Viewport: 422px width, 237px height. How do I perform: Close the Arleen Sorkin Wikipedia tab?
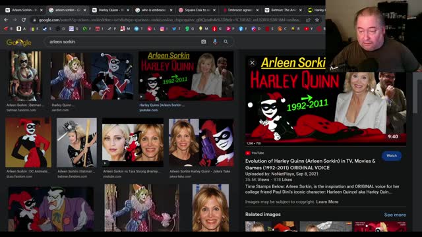[x=42, y=10]
